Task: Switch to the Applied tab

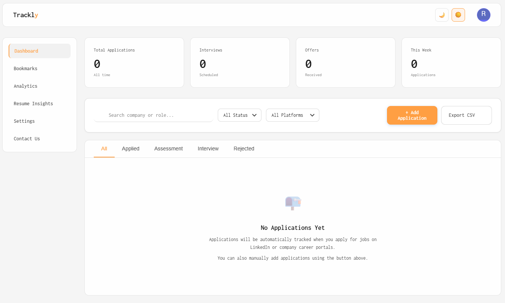Action: coord(130,149)
